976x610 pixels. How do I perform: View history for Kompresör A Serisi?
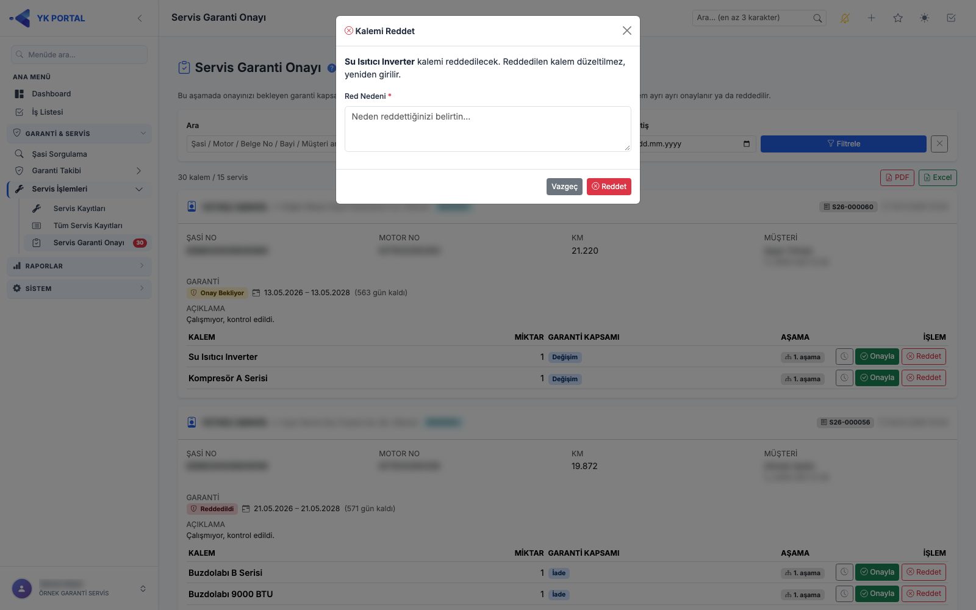click(x=844, y=378)
